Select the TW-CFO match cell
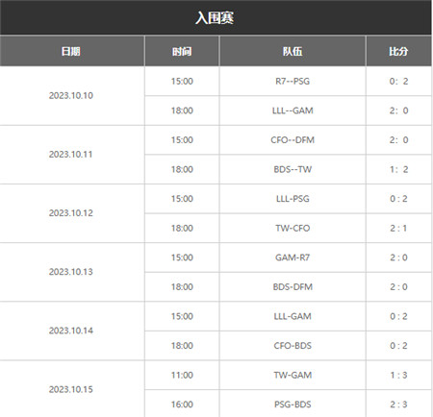 tap(293, 228)
